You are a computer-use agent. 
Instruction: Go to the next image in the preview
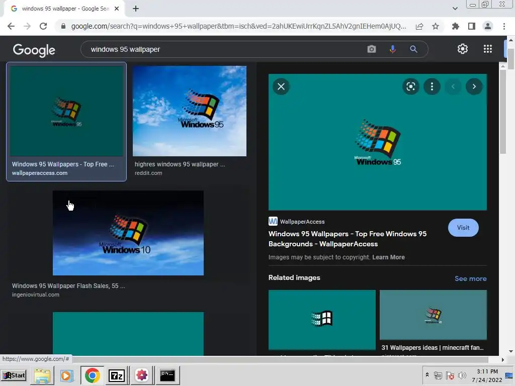coord(474,86)
